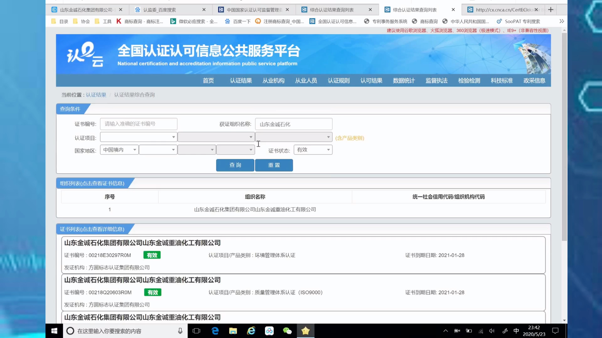Click the 认云 platform logo in banner
This screenshot has height=338, width=602.
click(x=85, y=55)
